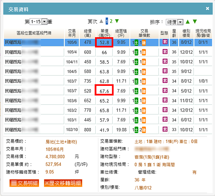Image resolution: width=215 pixels, height=196 pixels.
Task: Click the 總價 600 cell
Action: point(87,52)
